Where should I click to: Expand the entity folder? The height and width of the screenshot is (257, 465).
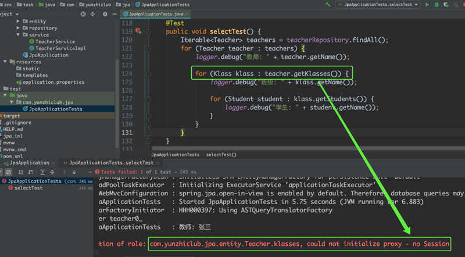(18, 22)
